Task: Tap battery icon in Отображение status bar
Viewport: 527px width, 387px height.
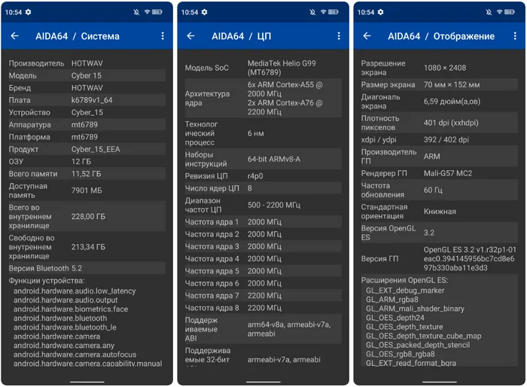Action: coord(510,12)
